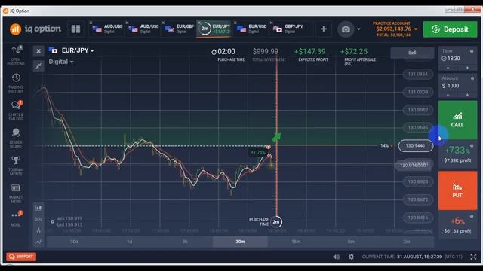Open the drawing tools icon
483x271 pixels.
click(x=38, y=230)
